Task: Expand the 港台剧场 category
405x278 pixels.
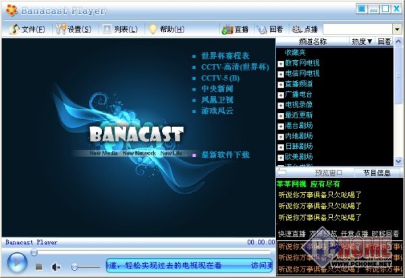Action: (281, 126)
